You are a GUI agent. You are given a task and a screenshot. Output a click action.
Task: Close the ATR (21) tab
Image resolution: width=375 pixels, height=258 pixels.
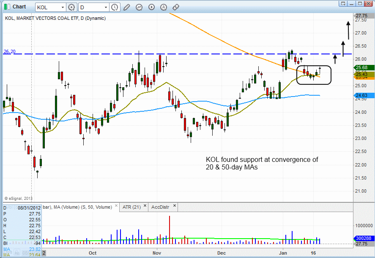click(145, 206)
